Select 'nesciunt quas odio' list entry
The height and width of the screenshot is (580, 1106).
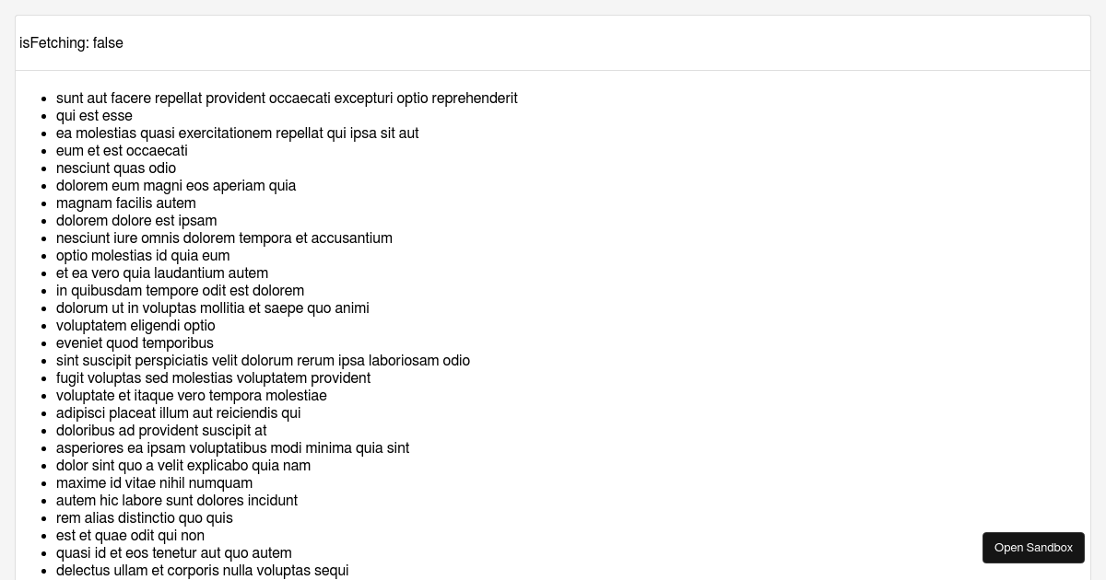(116, 168)
